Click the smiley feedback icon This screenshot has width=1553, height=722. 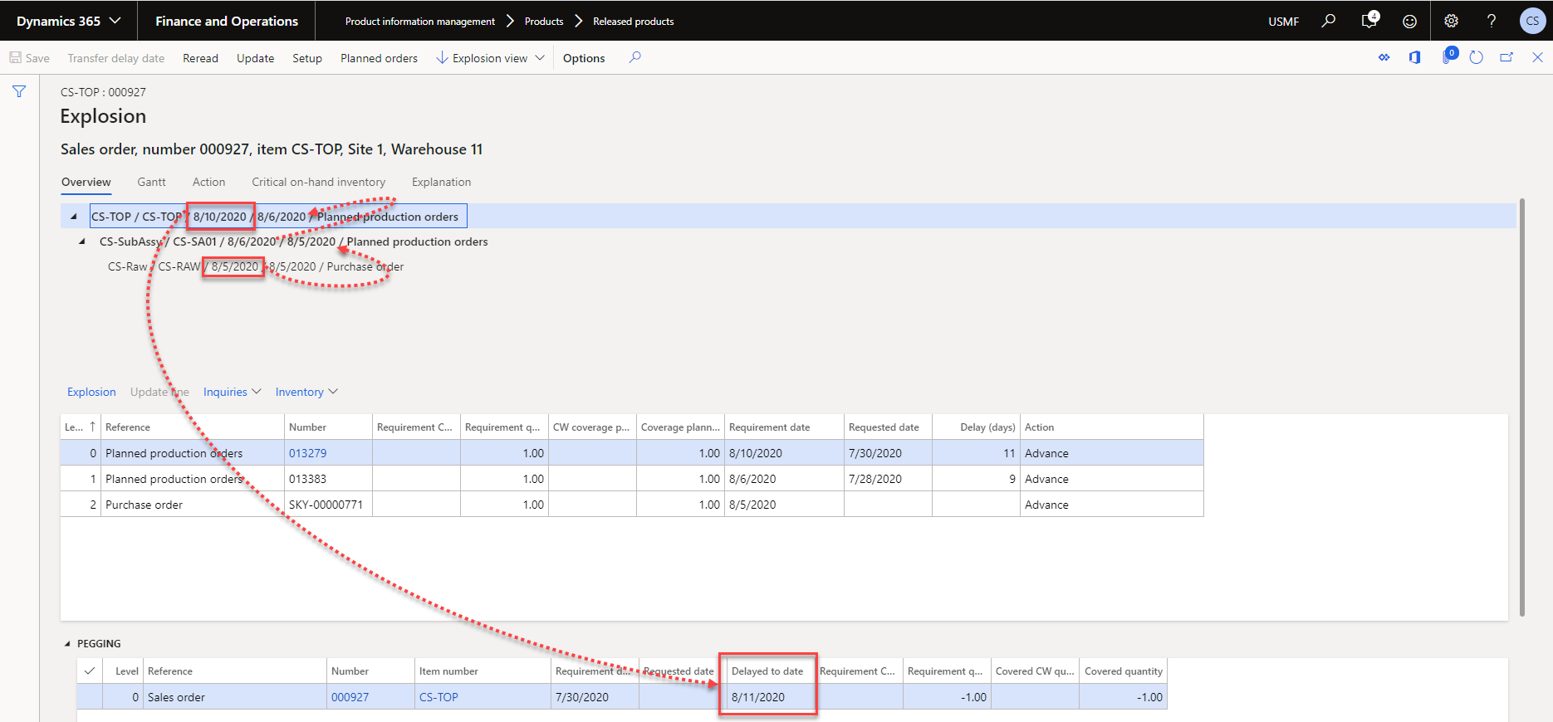[x=1409, y=22]
